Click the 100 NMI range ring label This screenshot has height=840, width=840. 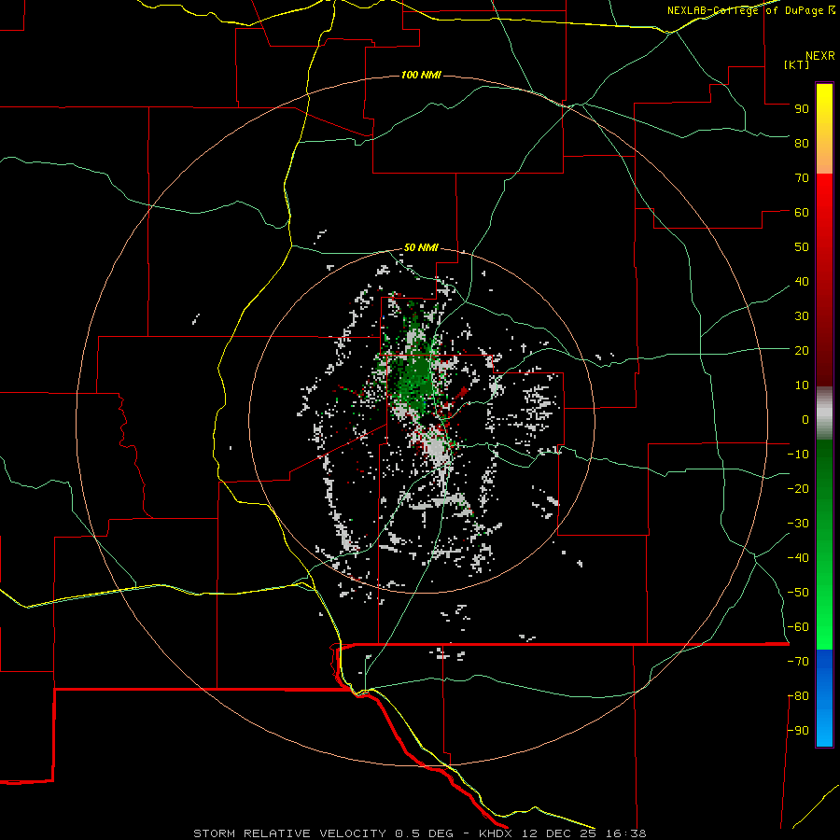(x=421, y=75)
